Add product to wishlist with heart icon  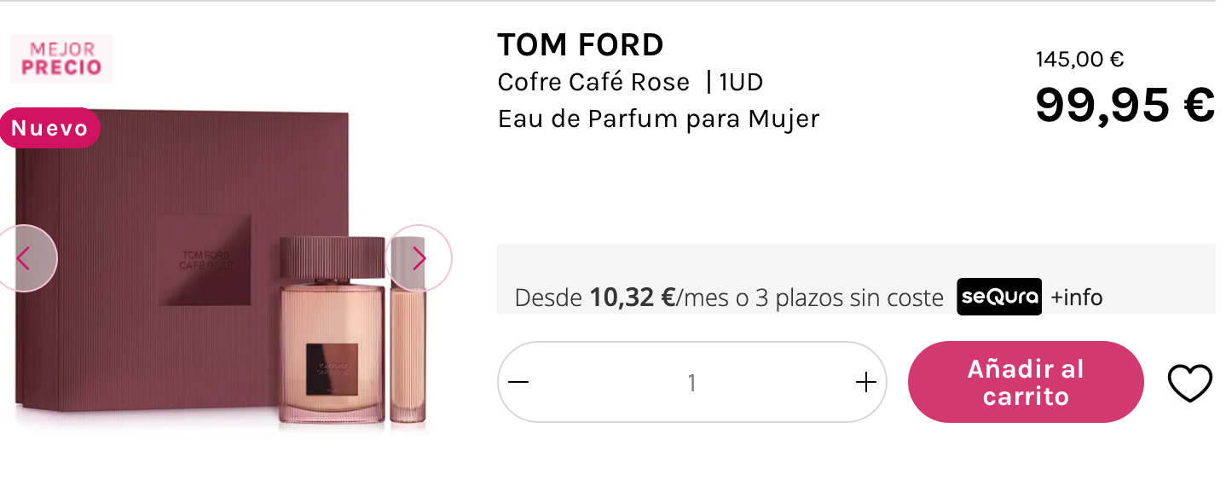coord(1189,383)
